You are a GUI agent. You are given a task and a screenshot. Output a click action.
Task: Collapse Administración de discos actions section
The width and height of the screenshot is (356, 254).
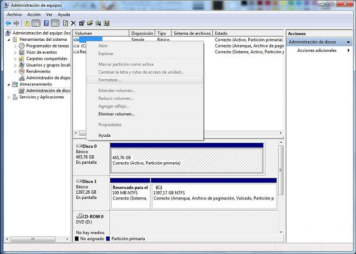pyautogui.click(x=348, y=42)
